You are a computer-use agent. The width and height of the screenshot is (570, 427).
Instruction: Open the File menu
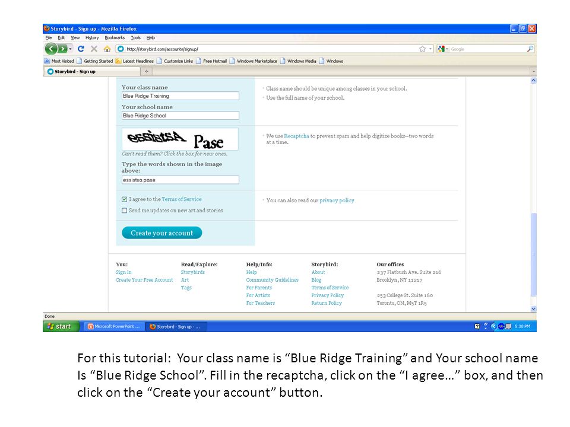[48, 38]
